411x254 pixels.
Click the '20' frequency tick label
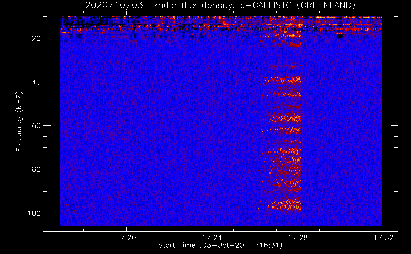[36, 38]
